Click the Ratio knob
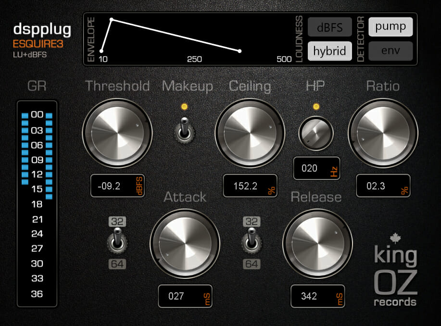The height and width of the screenshot is (326, 441). (x=383, y=131)
